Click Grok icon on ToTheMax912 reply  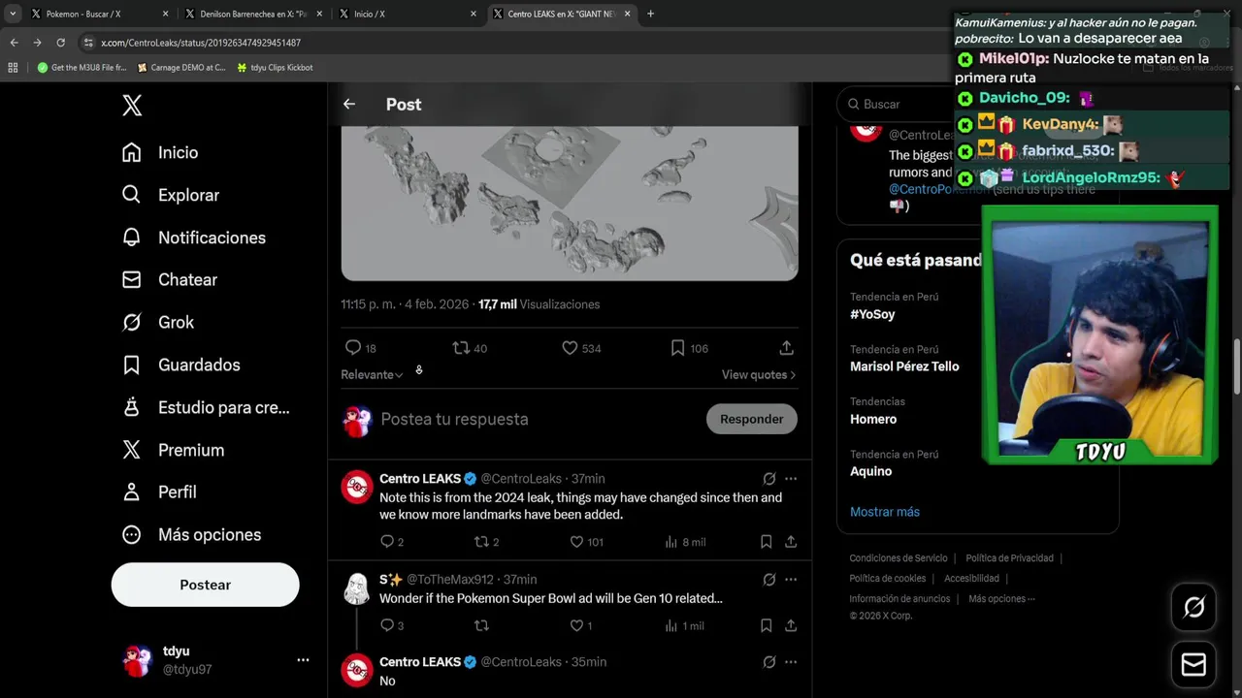pos(768,579)
